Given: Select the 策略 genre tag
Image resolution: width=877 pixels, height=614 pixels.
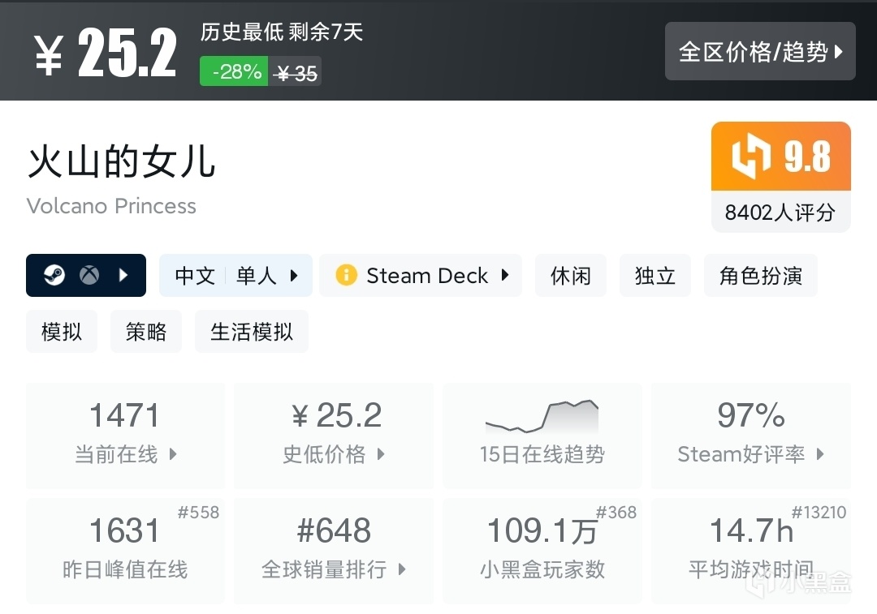Looking at the screenshot, I should coord(146,332).
